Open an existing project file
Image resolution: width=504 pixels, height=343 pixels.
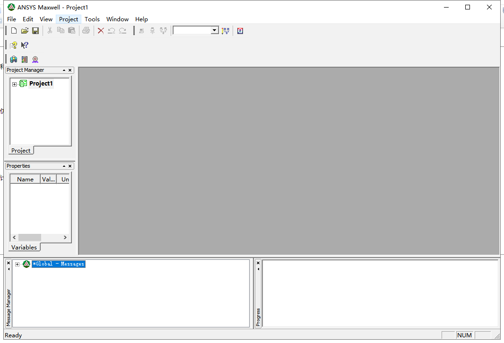tap(24, 30)
